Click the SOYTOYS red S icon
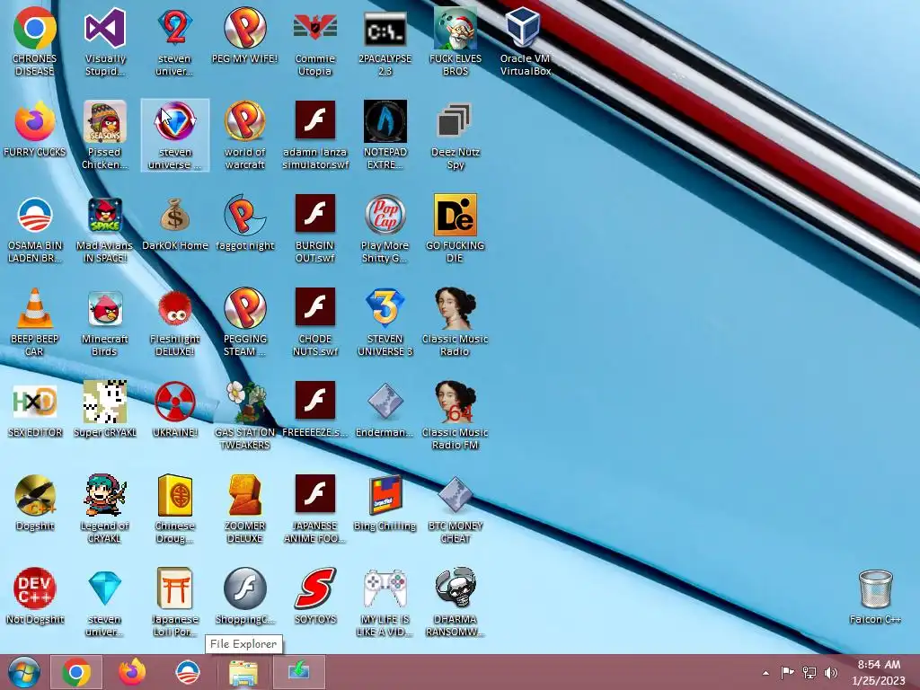 [315, 597]
